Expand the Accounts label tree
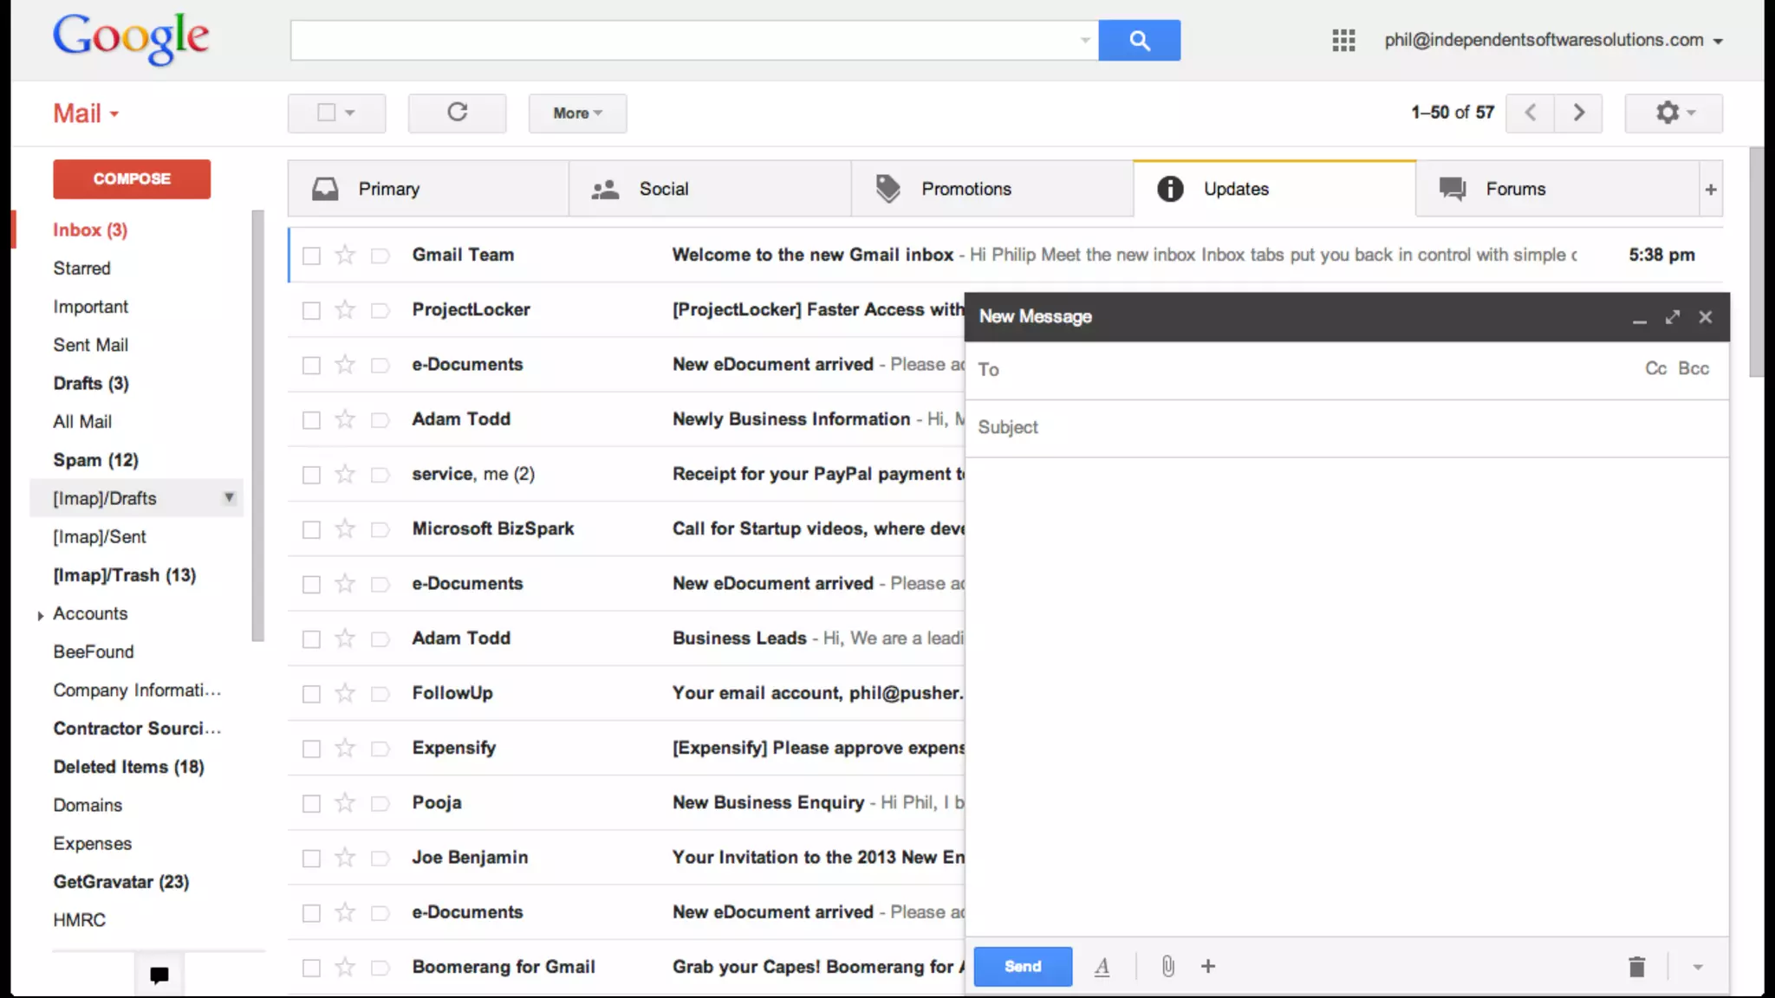 [40, 615]
